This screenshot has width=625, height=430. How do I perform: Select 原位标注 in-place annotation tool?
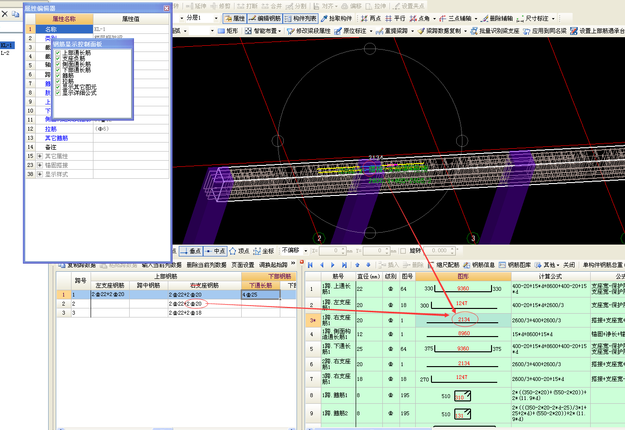point(350,31)
